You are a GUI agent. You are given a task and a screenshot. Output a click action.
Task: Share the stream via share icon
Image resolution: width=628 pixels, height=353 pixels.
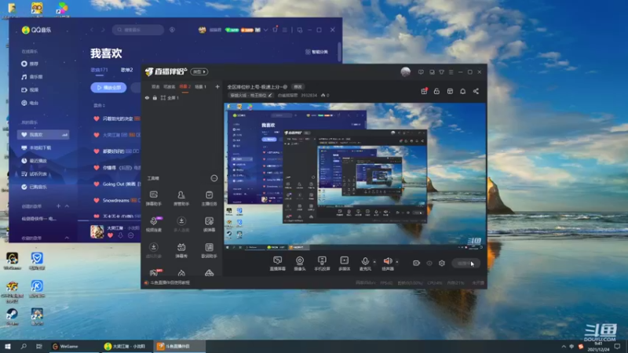[476, 91]
